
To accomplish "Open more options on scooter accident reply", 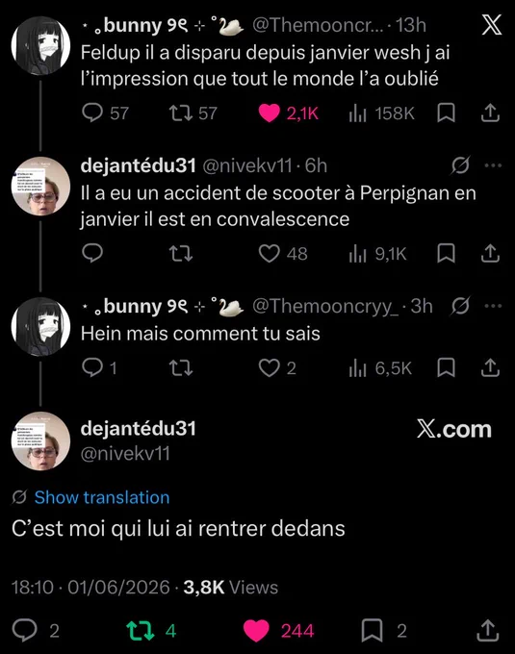I will coord(493,165).
